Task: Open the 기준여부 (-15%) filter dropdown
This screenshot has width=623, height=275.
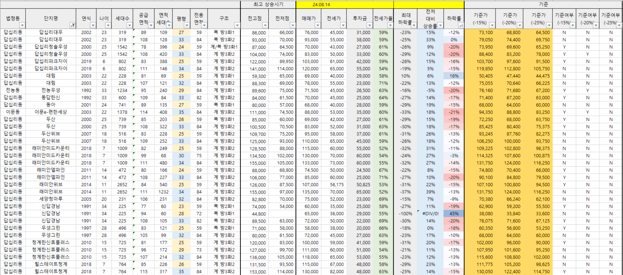Action: pos(573,26)
